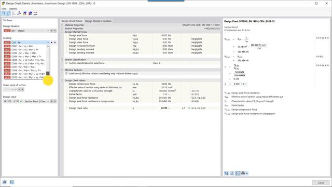Click the Design check ratio row
The image size is (332, 187).
(142, 108)
